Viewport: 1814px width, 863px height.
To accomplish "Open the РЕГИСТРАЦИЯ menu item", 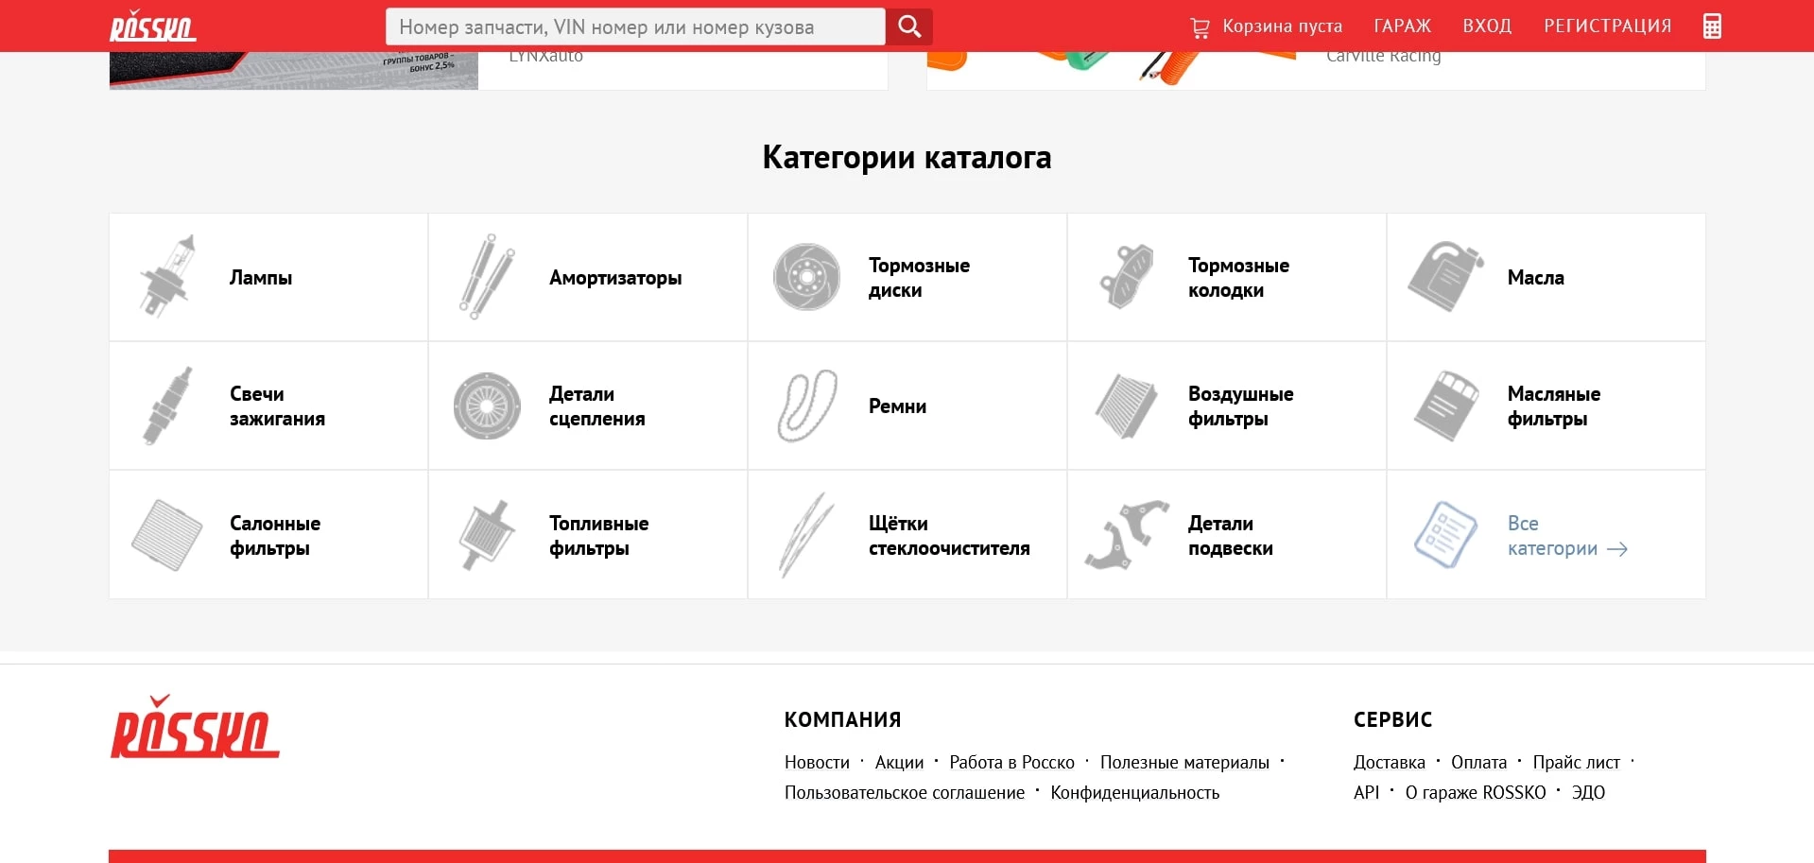I will pyautogui.click(x=1607, y=26).
